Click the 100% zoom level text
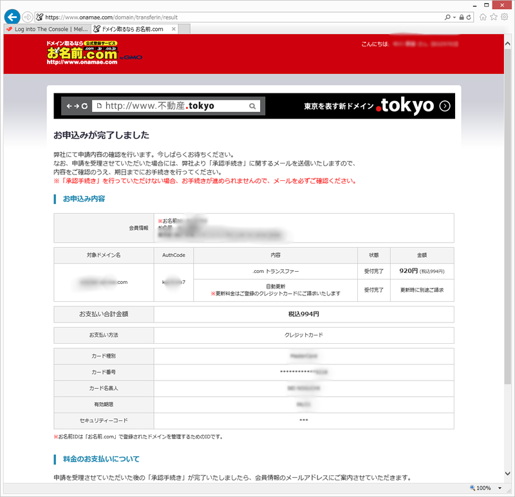The image size is (515, 497). pyautogui.click(x=483, y=488)
